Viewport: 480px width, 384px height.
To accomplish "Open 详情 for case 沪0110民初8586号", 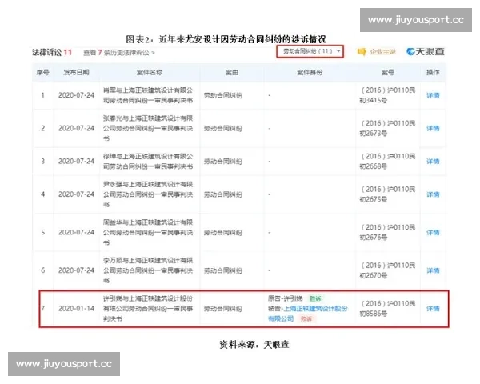I will point(433,308).
